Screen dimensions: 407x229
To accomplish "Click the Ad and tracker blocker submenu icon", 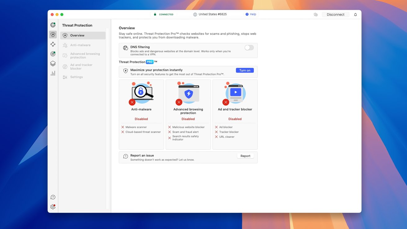I will 65,67.
